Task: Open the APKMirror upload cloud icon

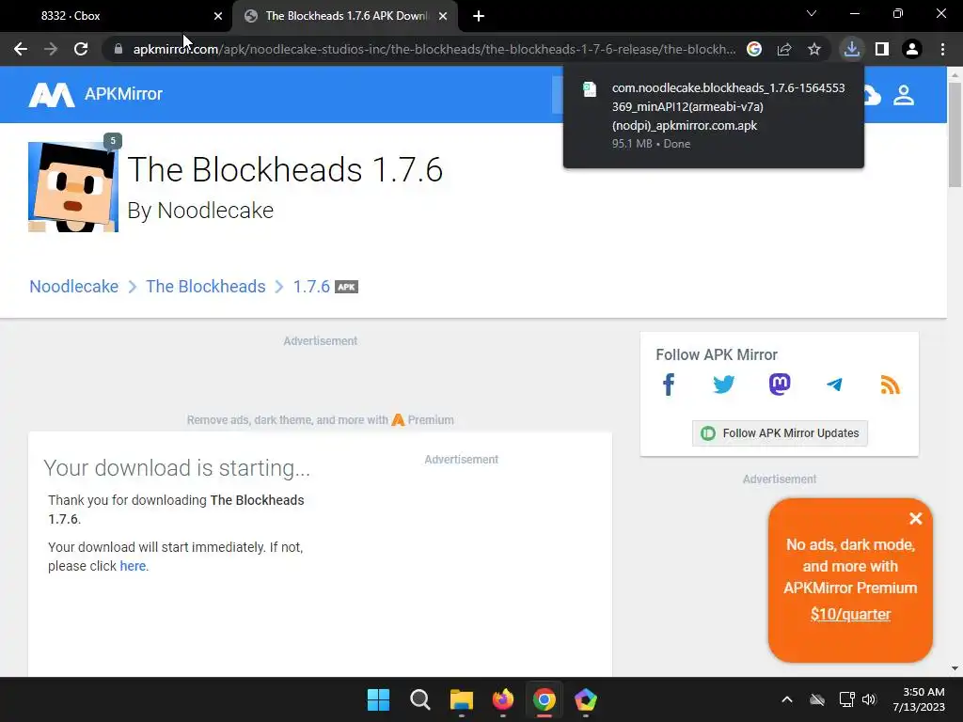Action: coord(872,95)
